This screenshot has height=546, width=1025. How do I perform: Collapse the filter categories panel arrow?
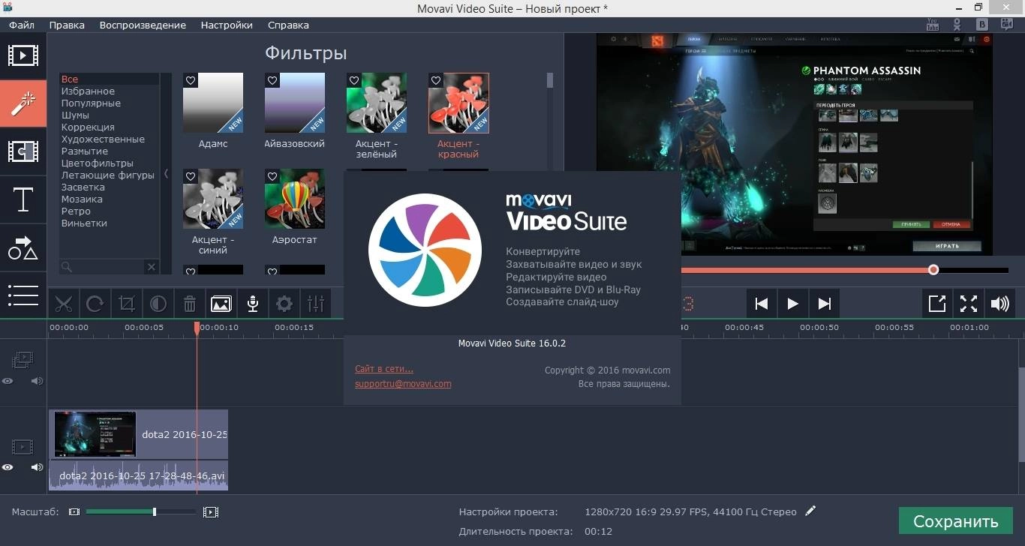(x=166, y=174)
